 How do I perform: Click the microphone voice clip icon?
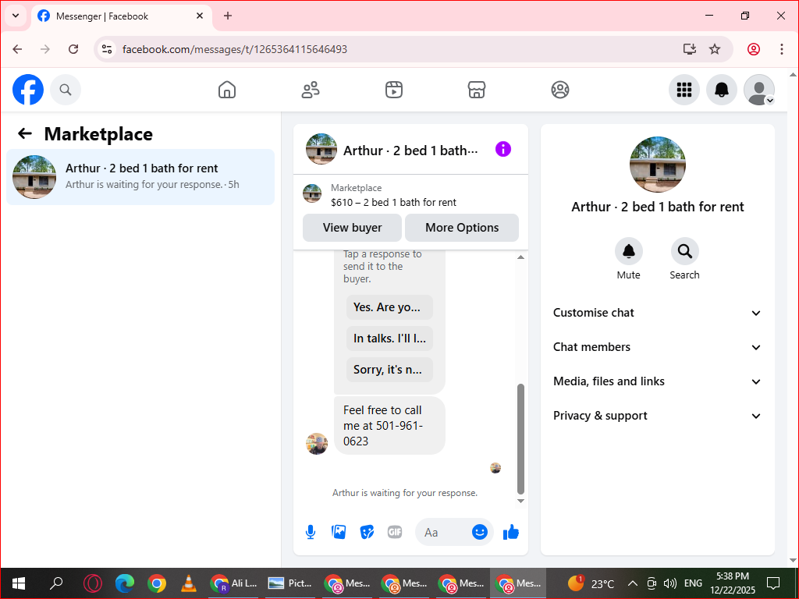pos(311,532)
